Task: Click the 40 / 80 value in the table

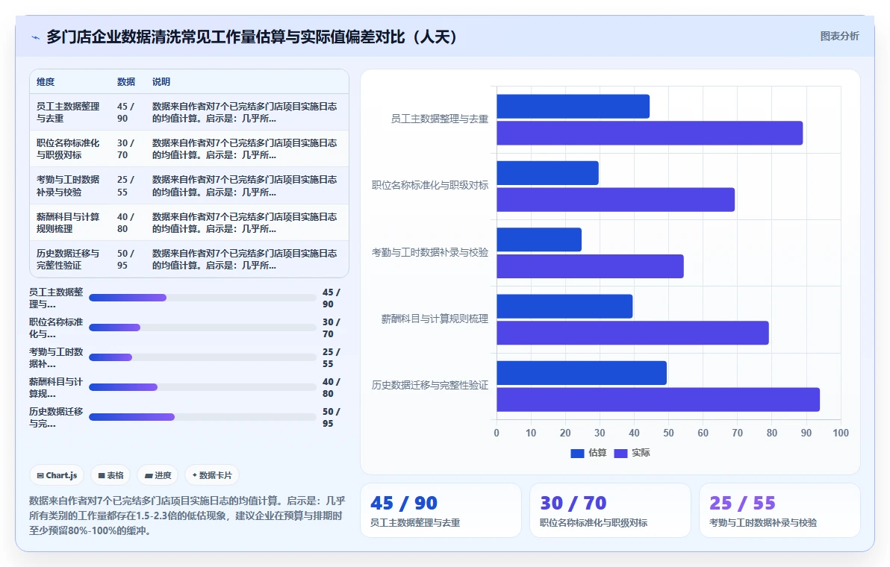Action: 126,223
